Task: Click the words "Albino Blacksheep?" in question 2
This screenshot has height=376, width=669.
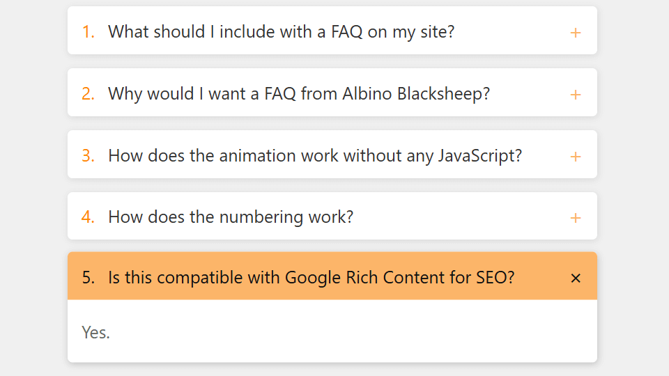Action: coord(416,93)
